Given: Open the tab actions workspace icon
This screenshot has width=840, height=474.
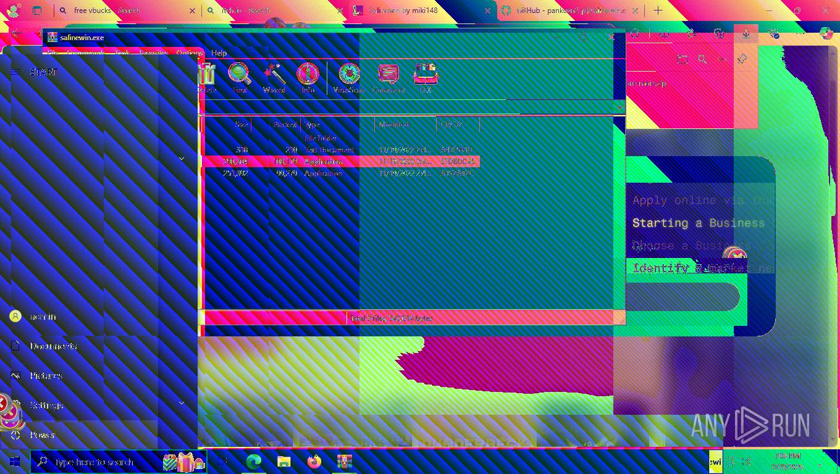Looking at the screenshot, I should [37, 10].
